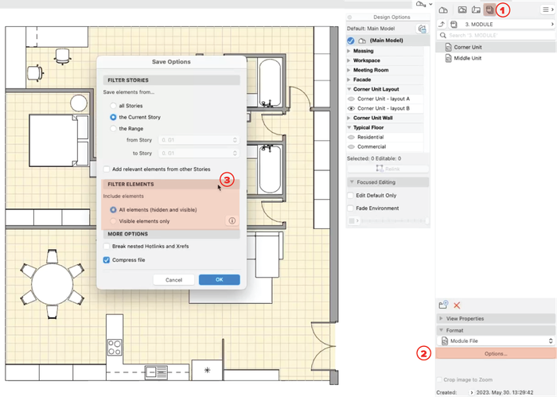Enable Fade Environment checkbox
This screenshot has height=397, width=557.
[351, 208]
